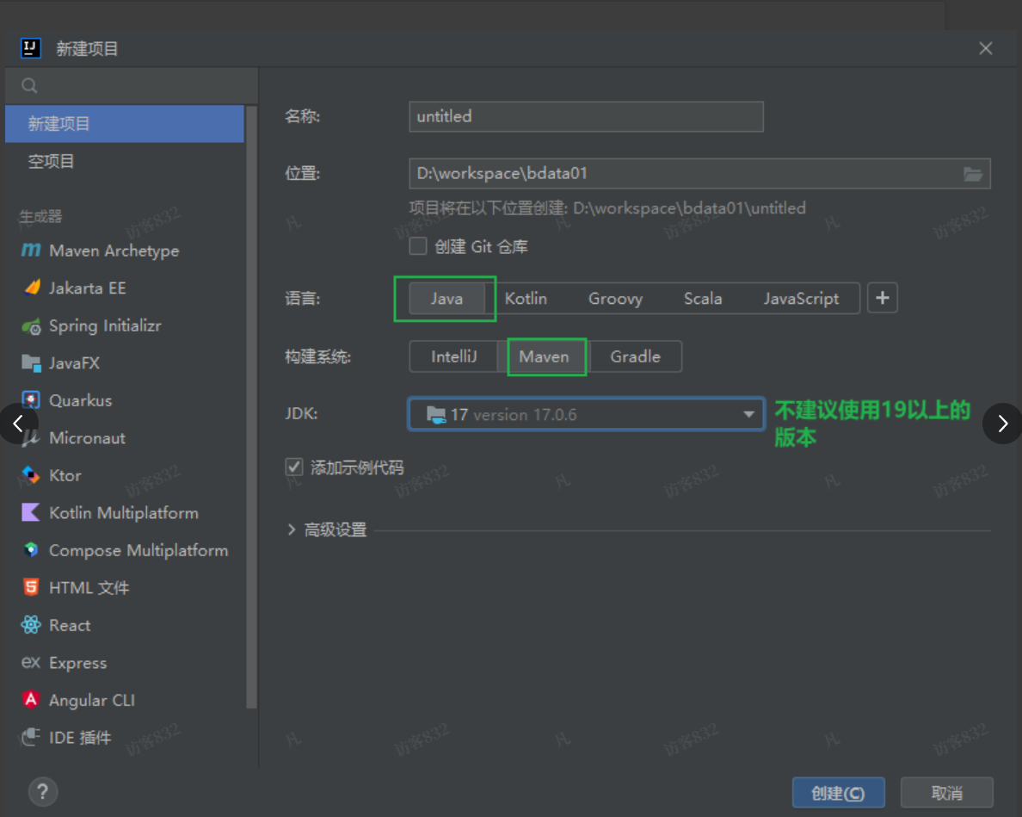Pick the IDE 插件 plug icon
This screenshot has height=817, width=1022.
31,737
